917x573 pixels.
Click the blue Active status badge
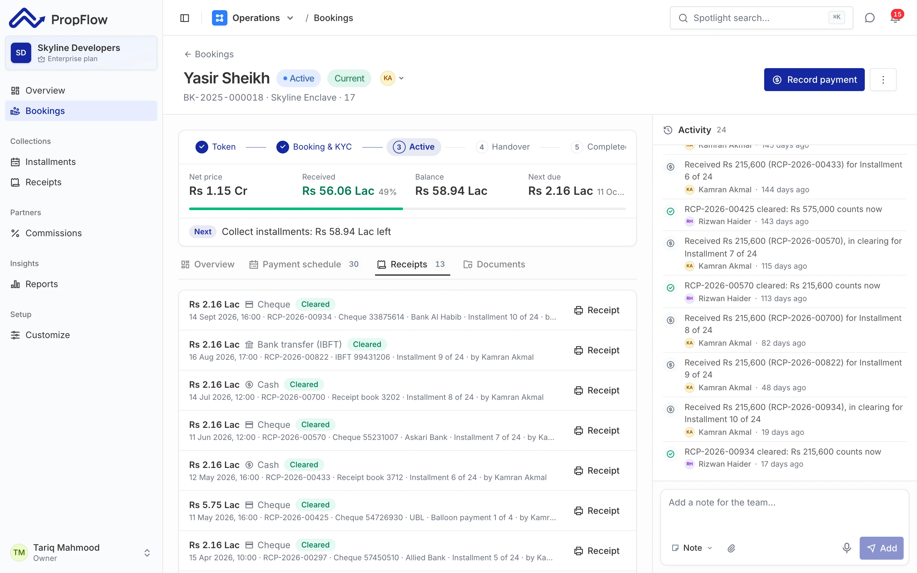click(x=299, y=78)
